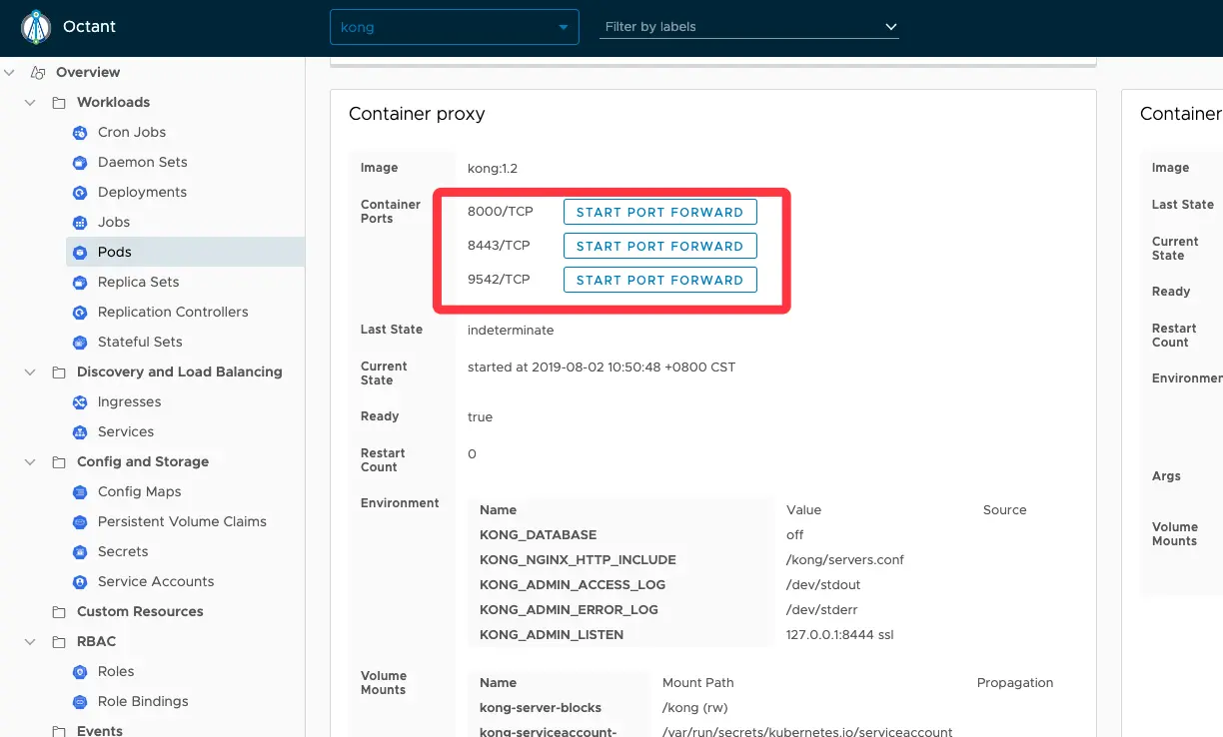
Task: Open the kong namespace dropdown
Action: [x=455, y=27]
